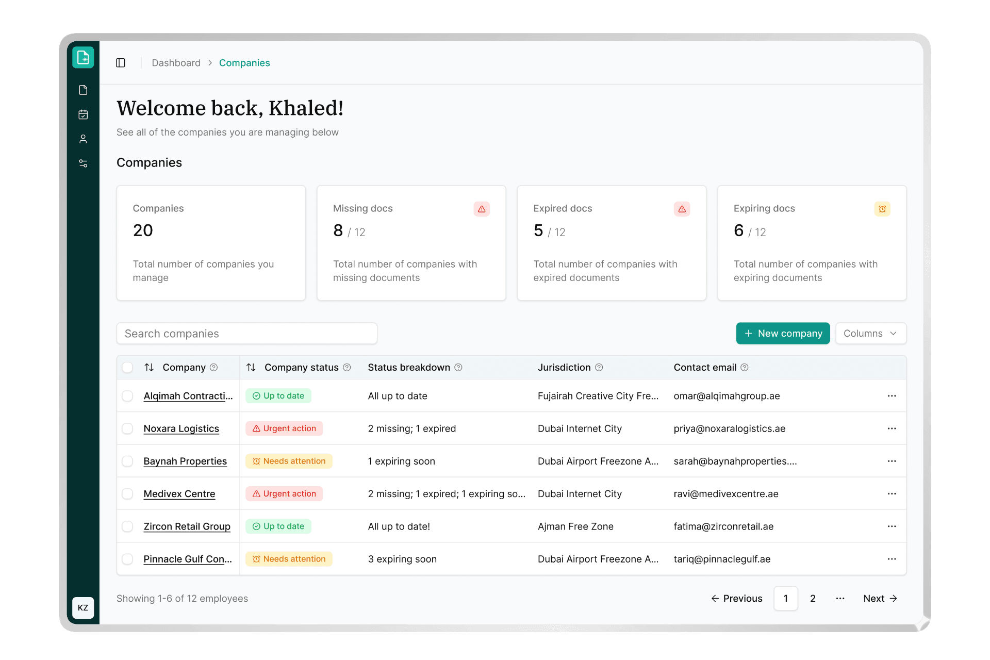The image size is (990, 660).
Task: Click Up to date badge for Zircon
Action: coord(278,526)
